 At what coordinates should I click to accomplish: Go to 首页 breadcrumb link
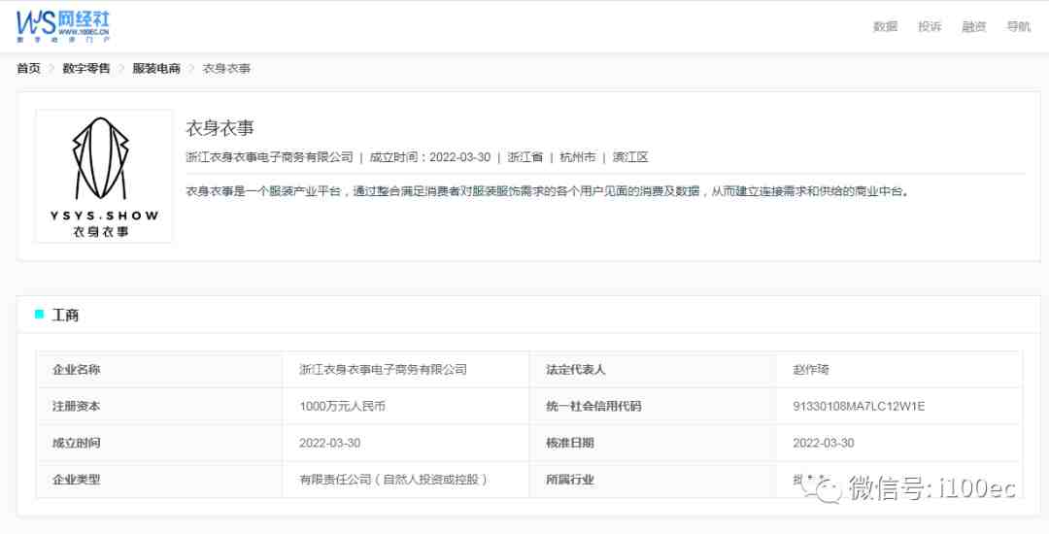click(x=29, y=68)
